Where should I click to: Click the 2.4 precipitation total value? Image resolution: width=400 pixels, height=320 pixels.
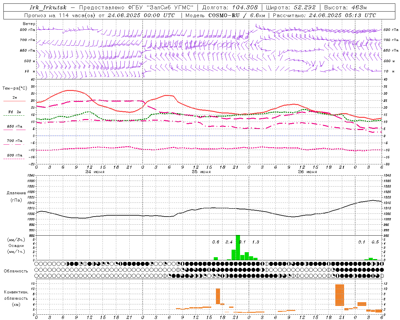click(x=229, y=242)
